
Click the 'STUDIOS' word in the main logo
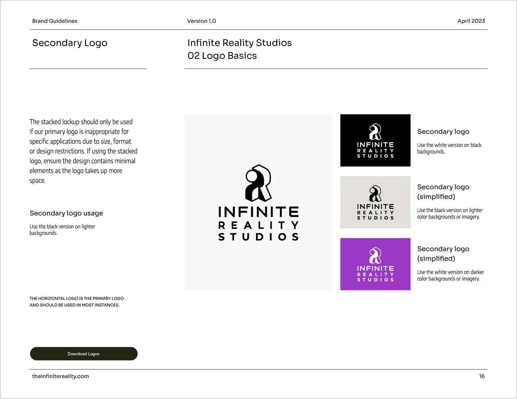click(x=258, y=237)
